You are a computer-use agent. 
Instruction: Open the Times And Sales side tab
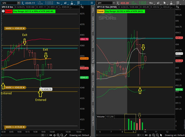tap(93, 24)
